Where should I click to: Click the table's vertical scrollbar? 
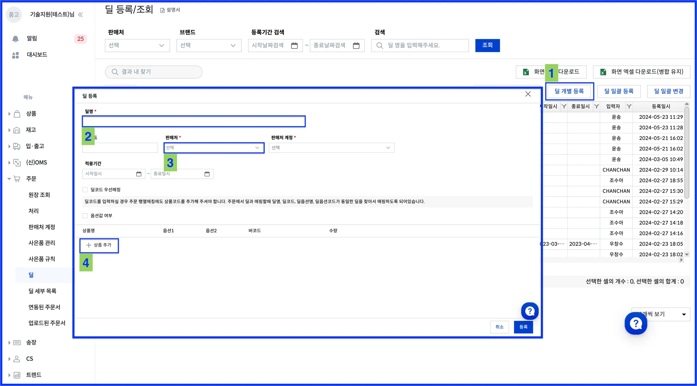click(x=686, y=153)
